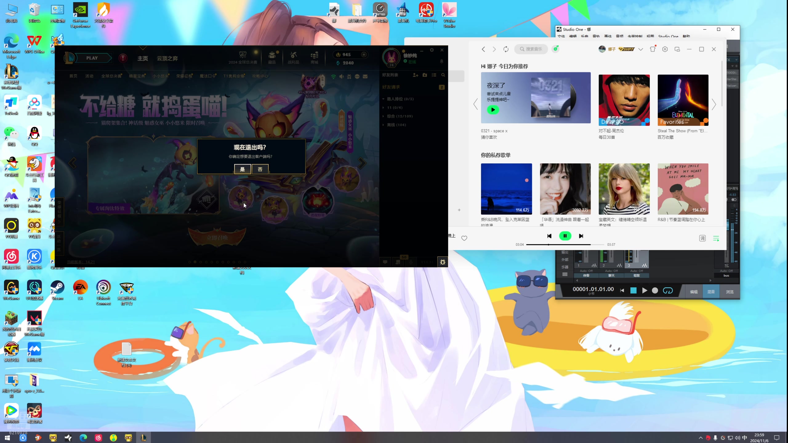Open the friends list view options icon
Screen dimensions: 788x443
tap(434, 75)
